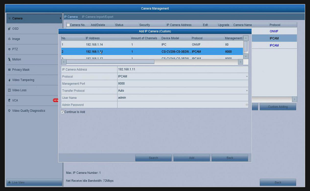Click the Back button in Camera Management window
Screen dimensions: 310x191
[278, 182]
